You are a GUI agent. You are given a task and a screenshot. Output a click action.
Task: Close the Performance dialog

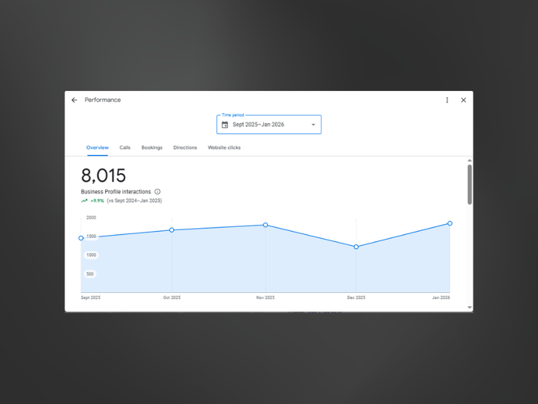(x=463, y=100)
